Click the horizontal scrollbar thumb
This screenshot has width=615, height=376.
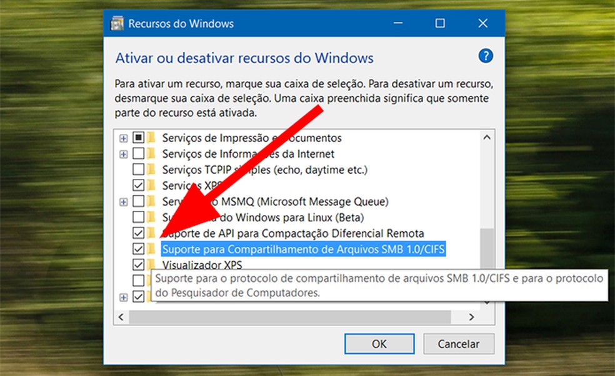click(290, 317)
